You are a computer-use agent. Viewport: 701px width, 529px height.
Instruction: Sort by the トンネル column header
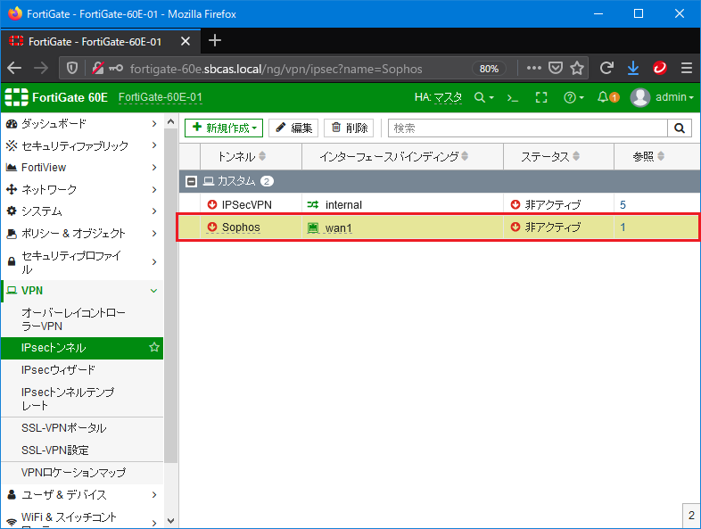click(x=242, y=156)
